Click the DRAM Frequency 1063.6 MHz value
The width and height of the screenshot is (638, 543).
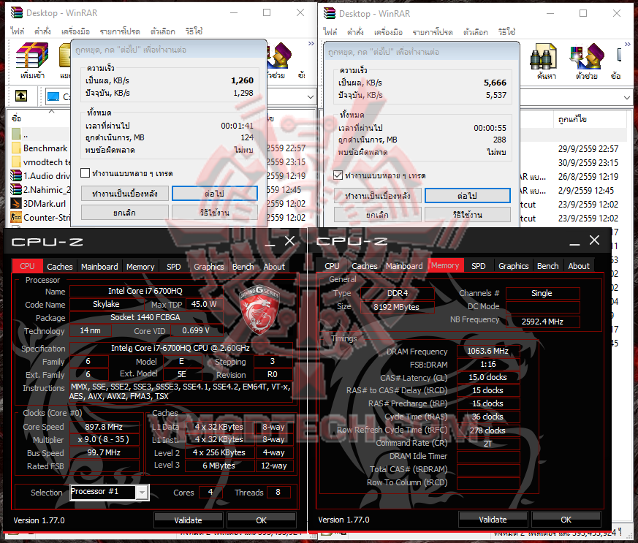(x=488, y=351)
